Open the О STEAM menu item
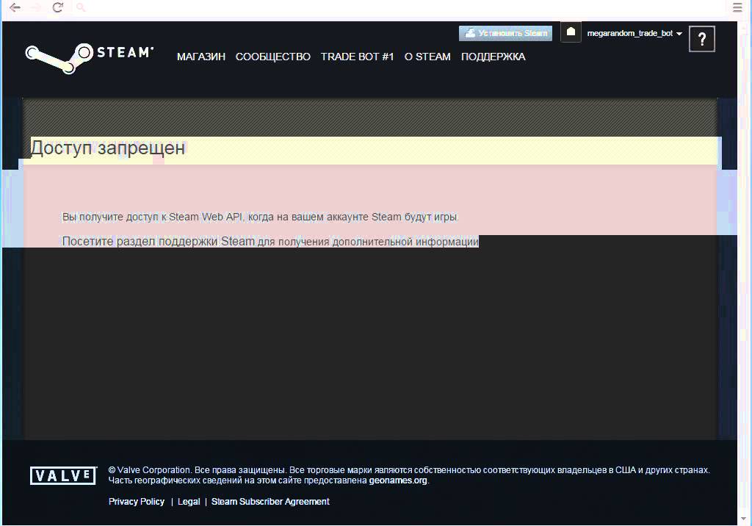The width and height of the screenshot is (752, 526). (427, 57)
